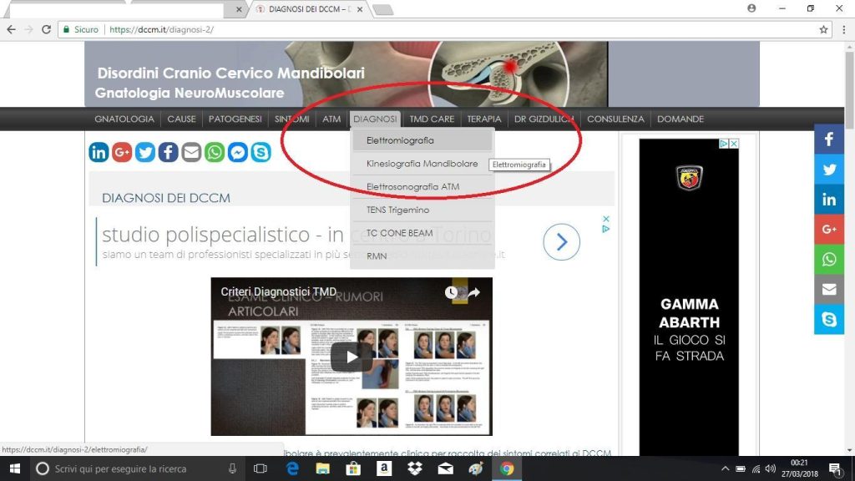Share page via LinkedIn icon in top share row

pyautogui.click(x=99, y=152)
